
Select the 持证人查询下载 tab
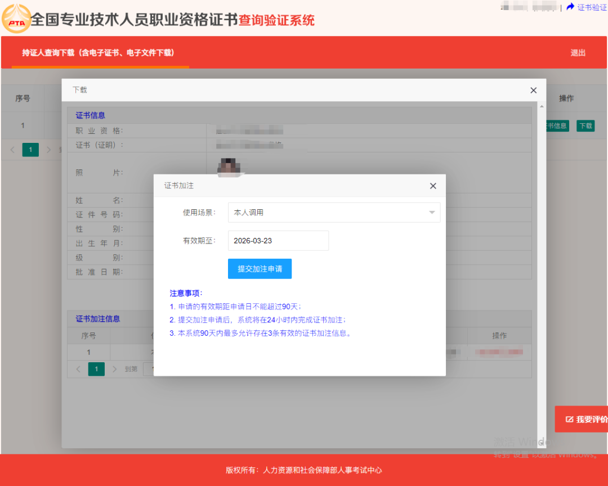98,53
